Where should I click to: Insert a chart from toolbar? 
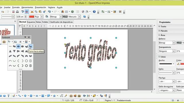pyautogui.click(x=63, y=12)
